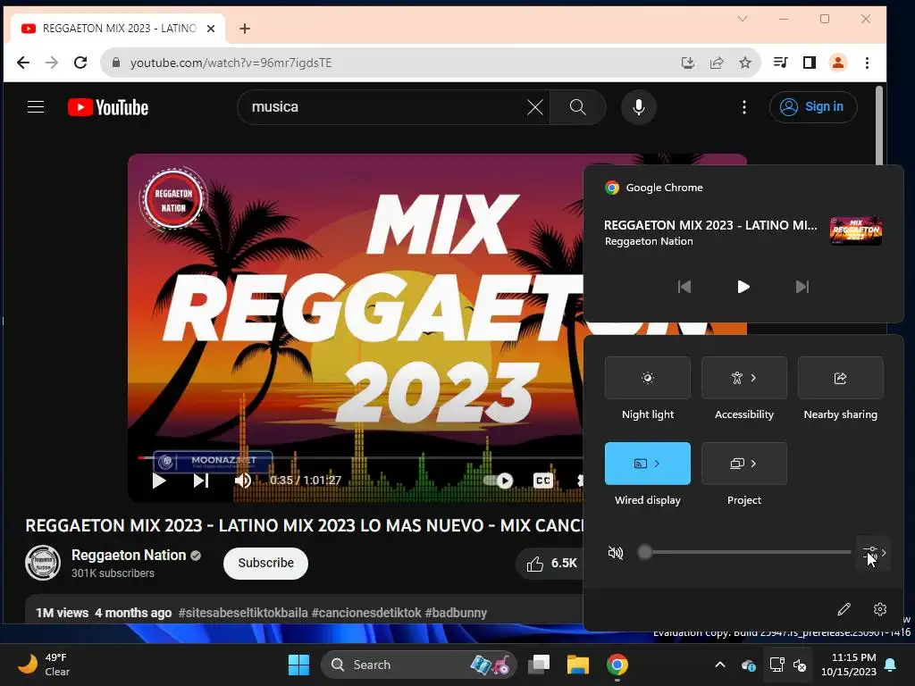Image resolution: width=915 pixels, height=686 pixels.
Task: Open the weather widget showing 49°F
Action: click(x=45, y=665)
